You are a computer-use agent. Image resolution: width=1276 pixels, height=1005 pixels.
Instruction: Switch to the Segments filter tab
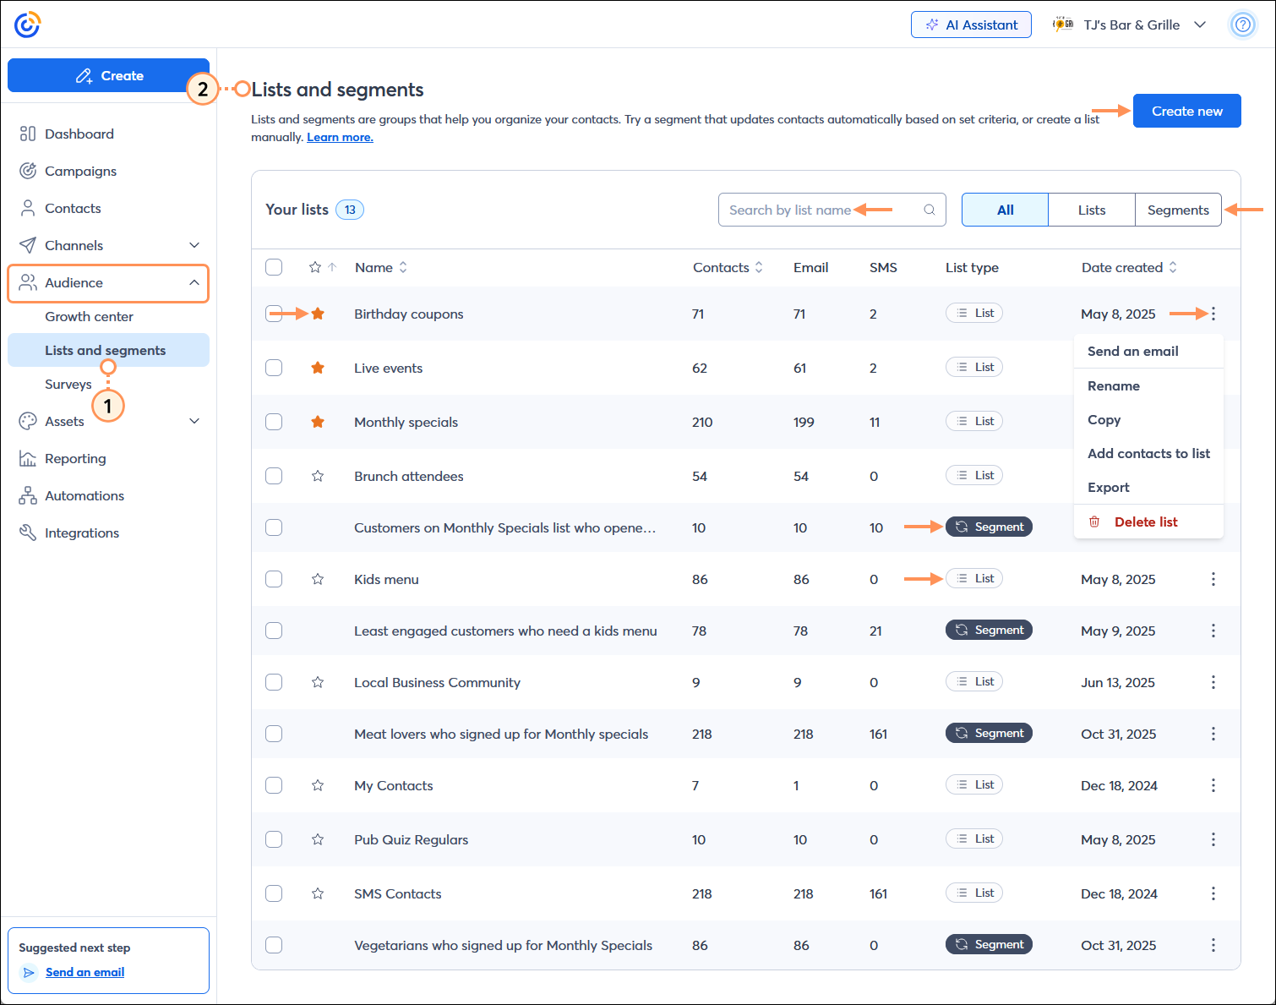pos(1178,210)
